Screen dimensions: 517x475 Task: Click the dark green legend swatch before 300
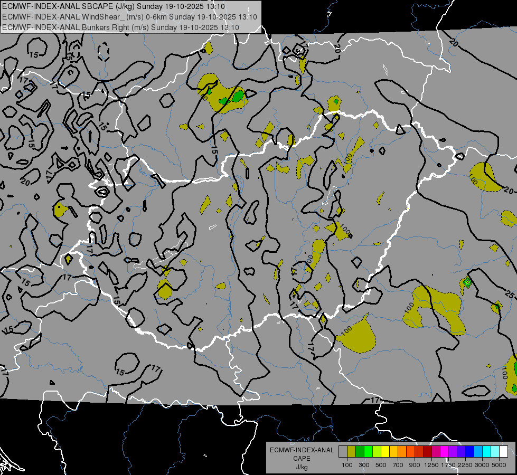pyautogui.click(x=360, y=452)
